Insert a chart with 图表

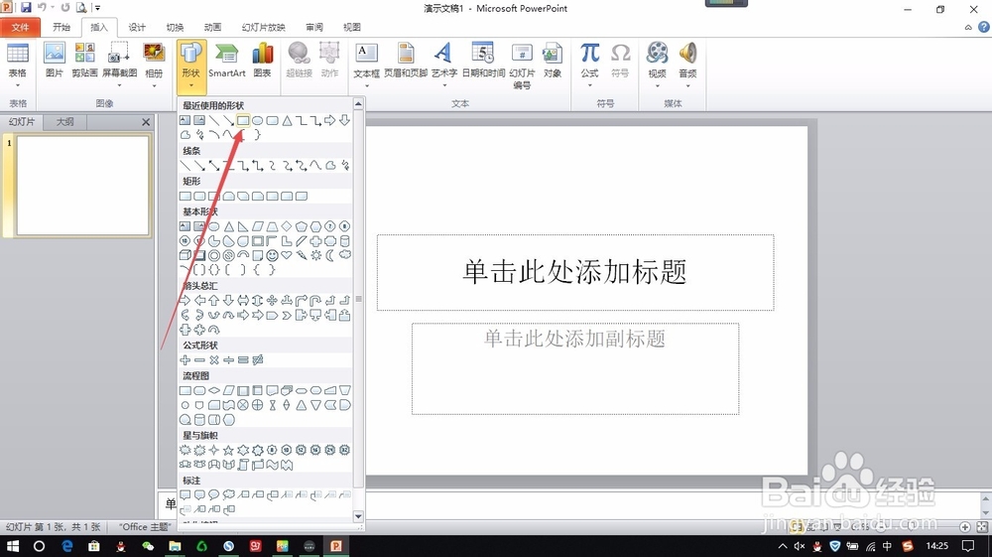[263, 61]
